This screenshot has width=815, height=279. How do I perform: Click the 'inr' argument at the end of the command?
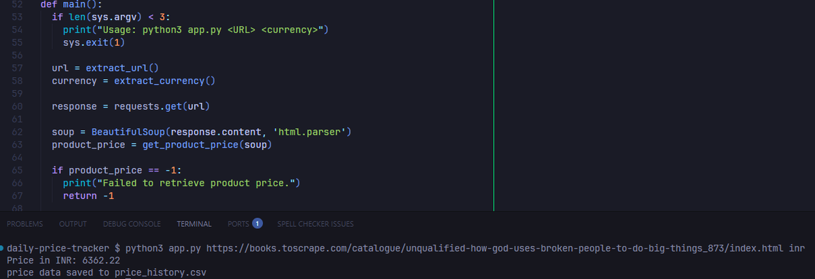pyautogui.click(x=796, y=249)
